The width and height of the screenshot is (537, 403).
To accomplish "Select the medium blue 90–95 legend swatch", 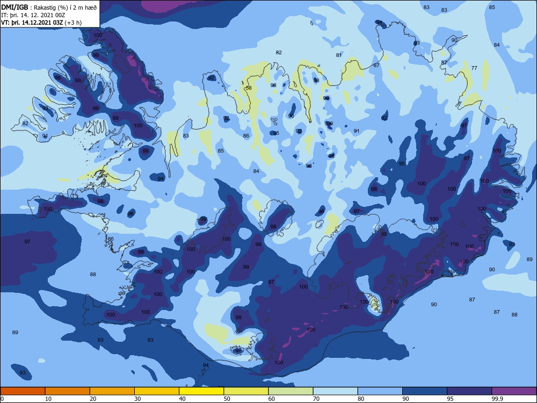I will point(425,391).
